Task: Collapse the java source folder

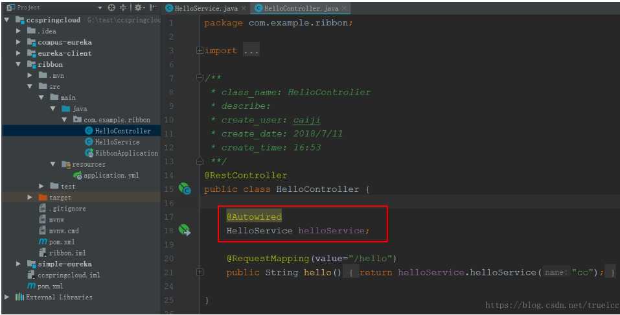Action: [52, 108]
